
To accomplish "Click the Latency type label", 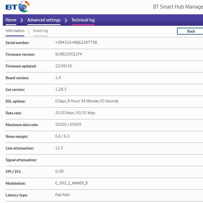I will coord(17,195).
